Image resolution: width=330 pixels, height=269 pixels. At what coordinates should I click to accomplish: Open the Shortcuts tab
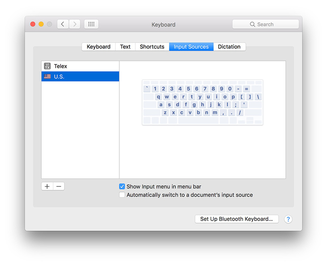pyautogui.click(x=152, y=47)
